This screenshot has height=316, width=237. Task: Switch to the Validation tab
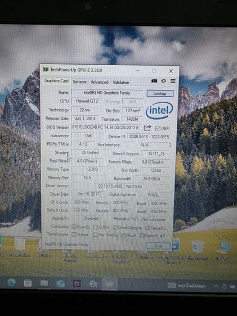pyautogui.click(x=121, y=82)
